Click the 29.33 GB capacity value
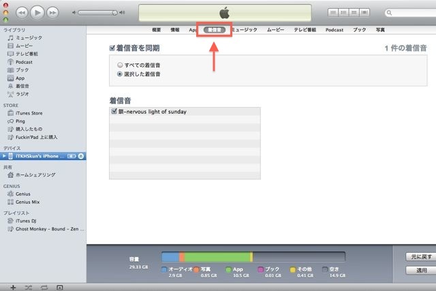This screenshot has width=436, height=291. (x=138, y=267)
